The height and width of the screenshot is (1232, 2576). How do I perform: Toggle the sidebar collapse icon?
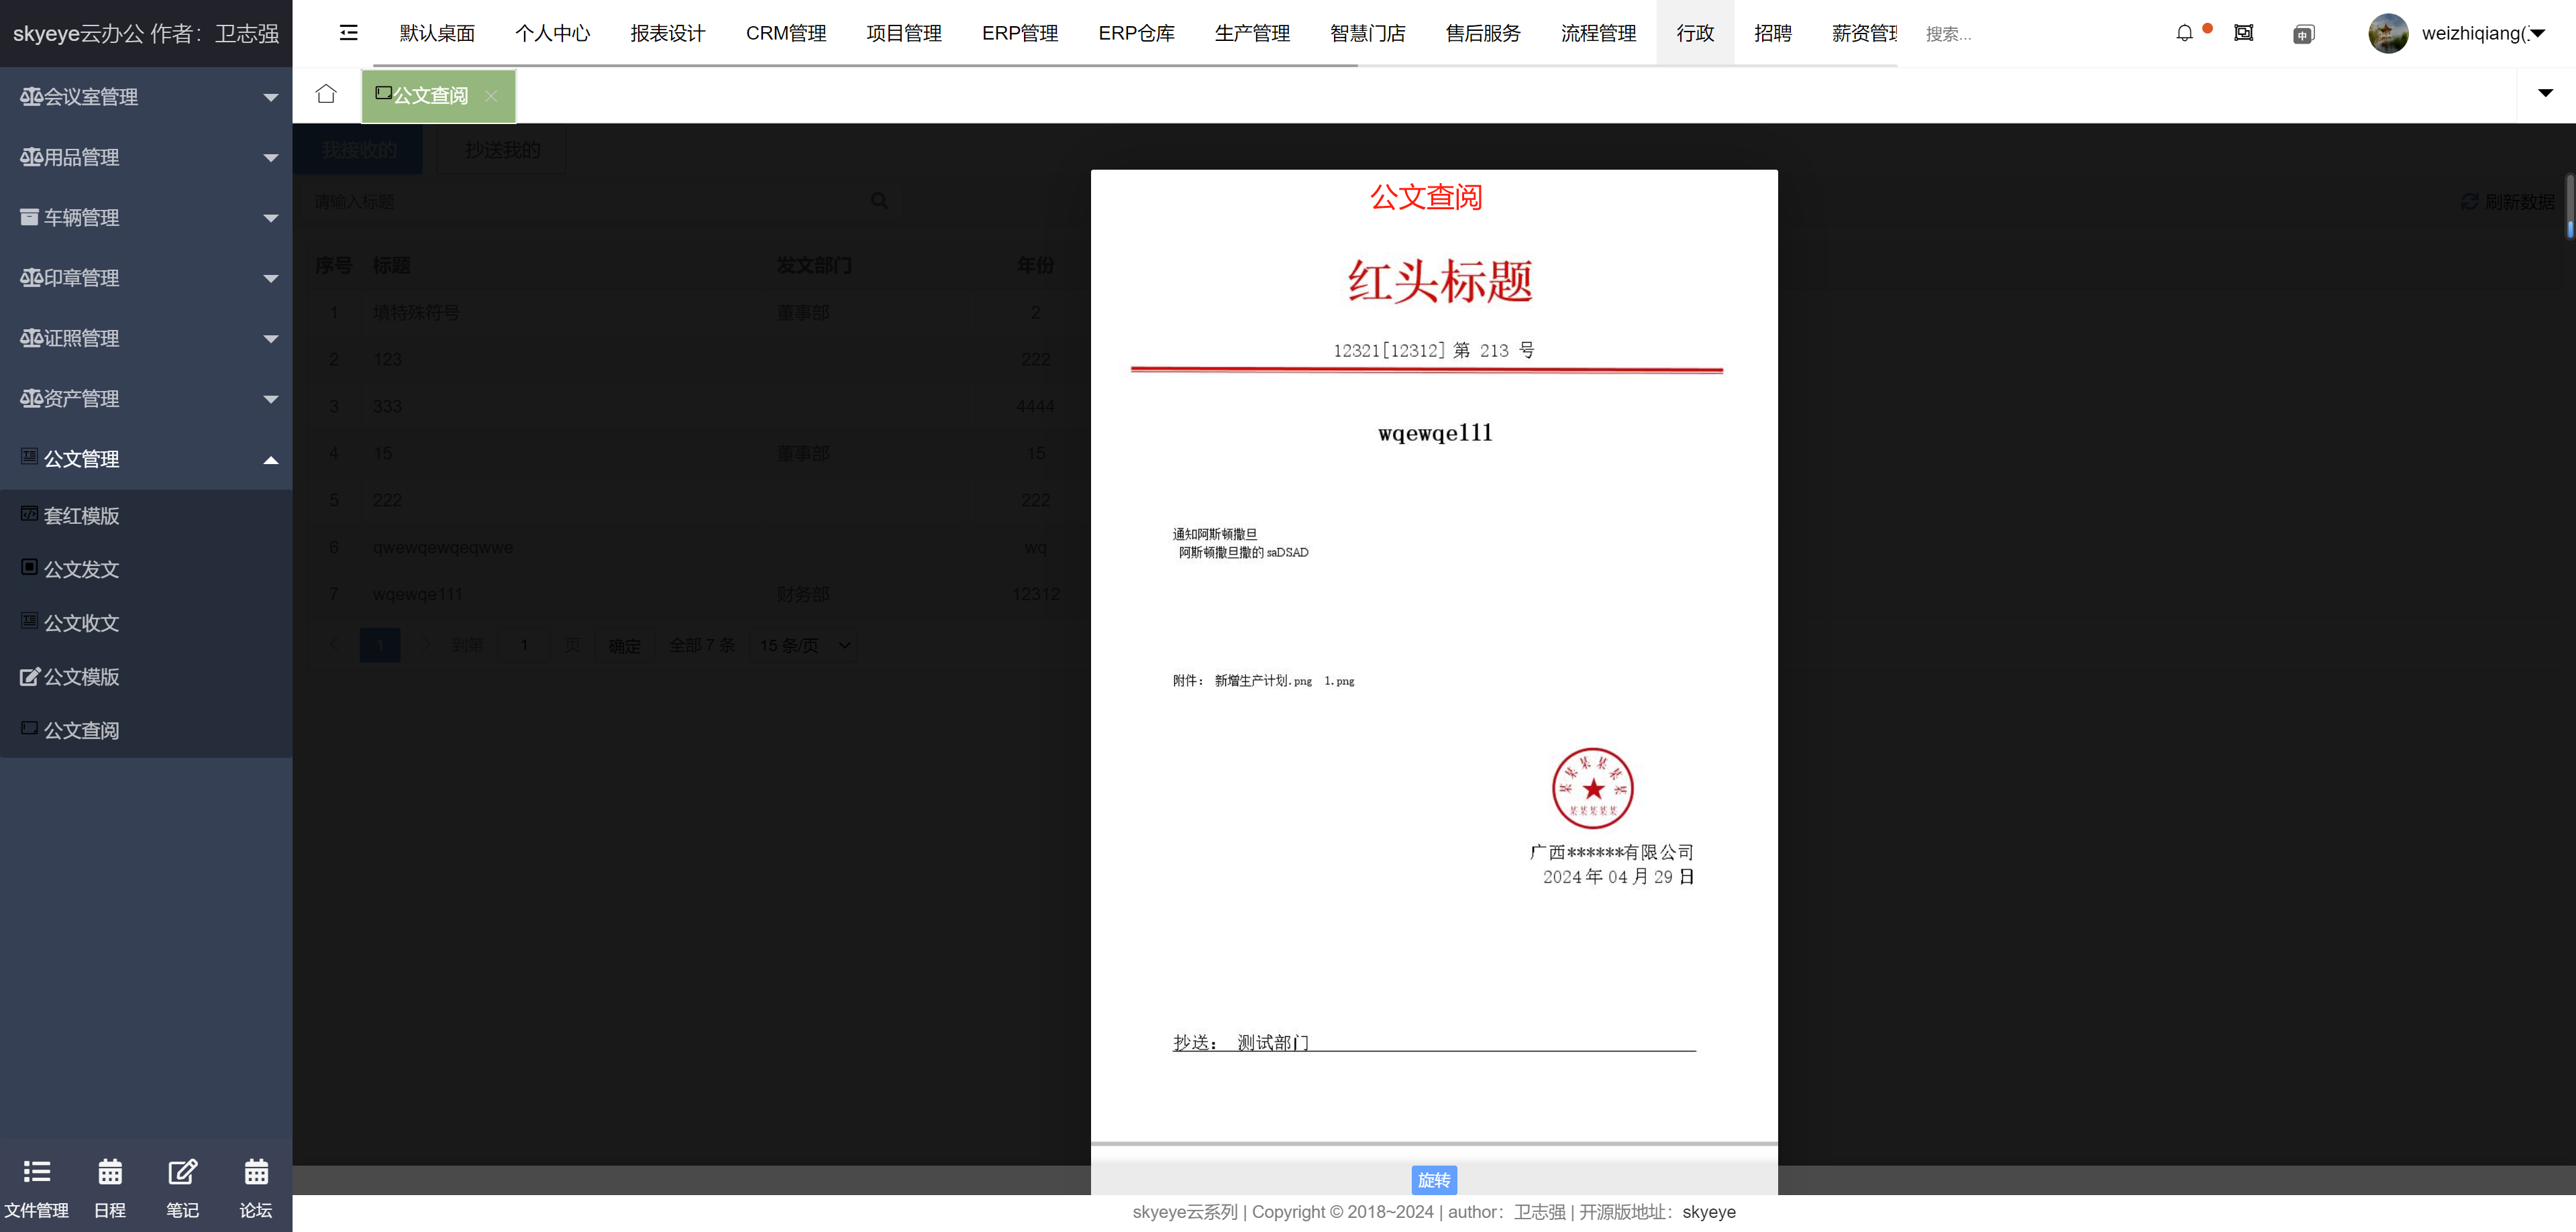tap(348, 33)
